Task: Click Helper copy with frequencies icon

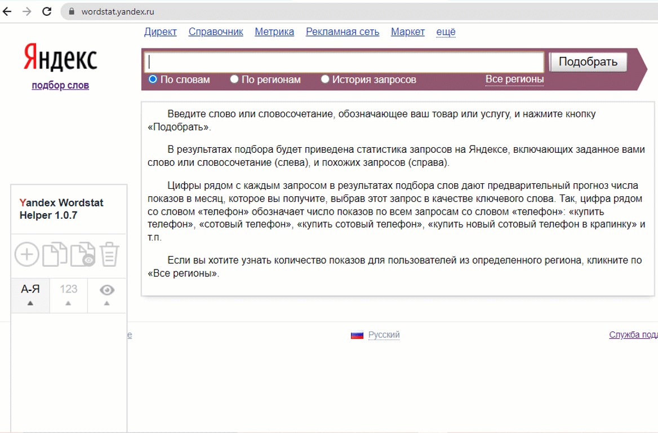Action: pyautogui.click(x=83, y=254)
